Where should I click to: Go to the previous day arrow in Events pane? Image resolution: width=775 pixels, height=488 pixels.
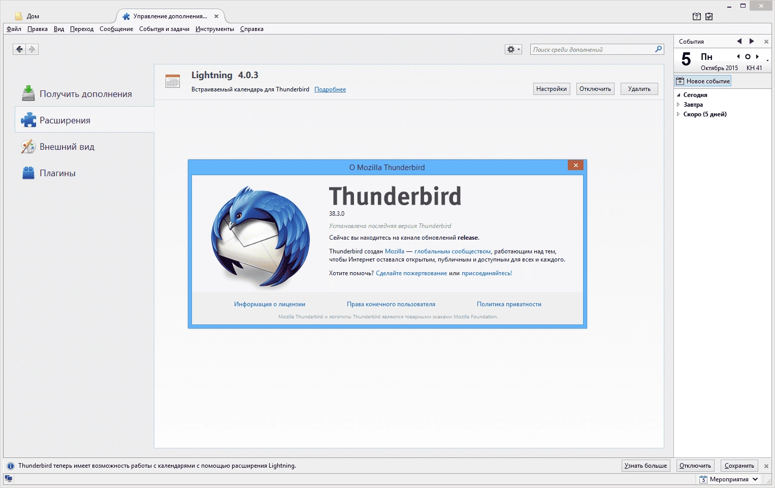[739, 41]
